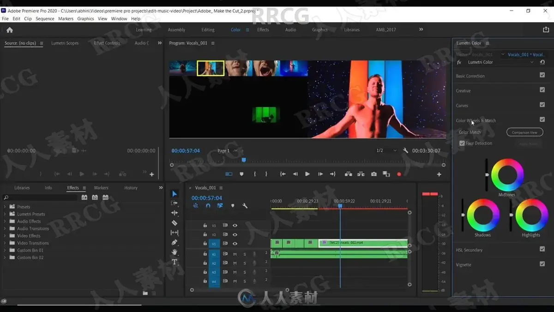Click the quick export share icon
Viewport: 554px width, 312px height.
click(x=546, y=30)
